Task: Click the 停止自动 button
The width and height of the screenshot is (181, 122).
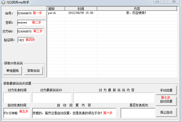Action: tap(166, 112)
